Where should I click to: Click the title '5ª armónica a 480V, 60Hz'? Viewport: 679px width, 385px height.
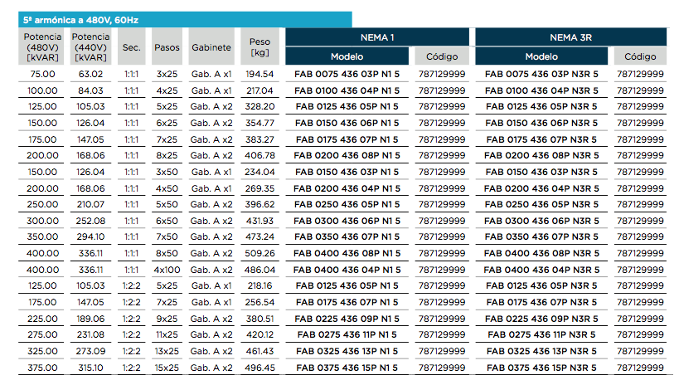[80, 20]
